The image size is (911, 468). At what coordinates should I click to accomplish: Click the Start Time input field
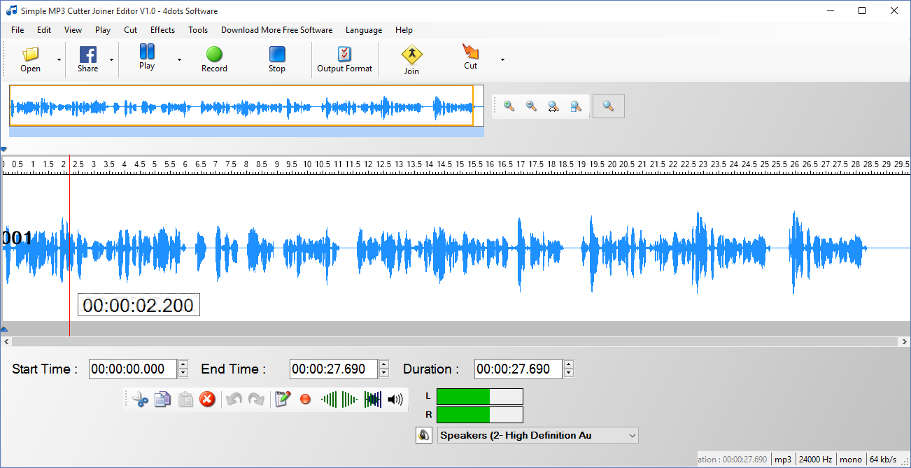click(x=133, y=369)
